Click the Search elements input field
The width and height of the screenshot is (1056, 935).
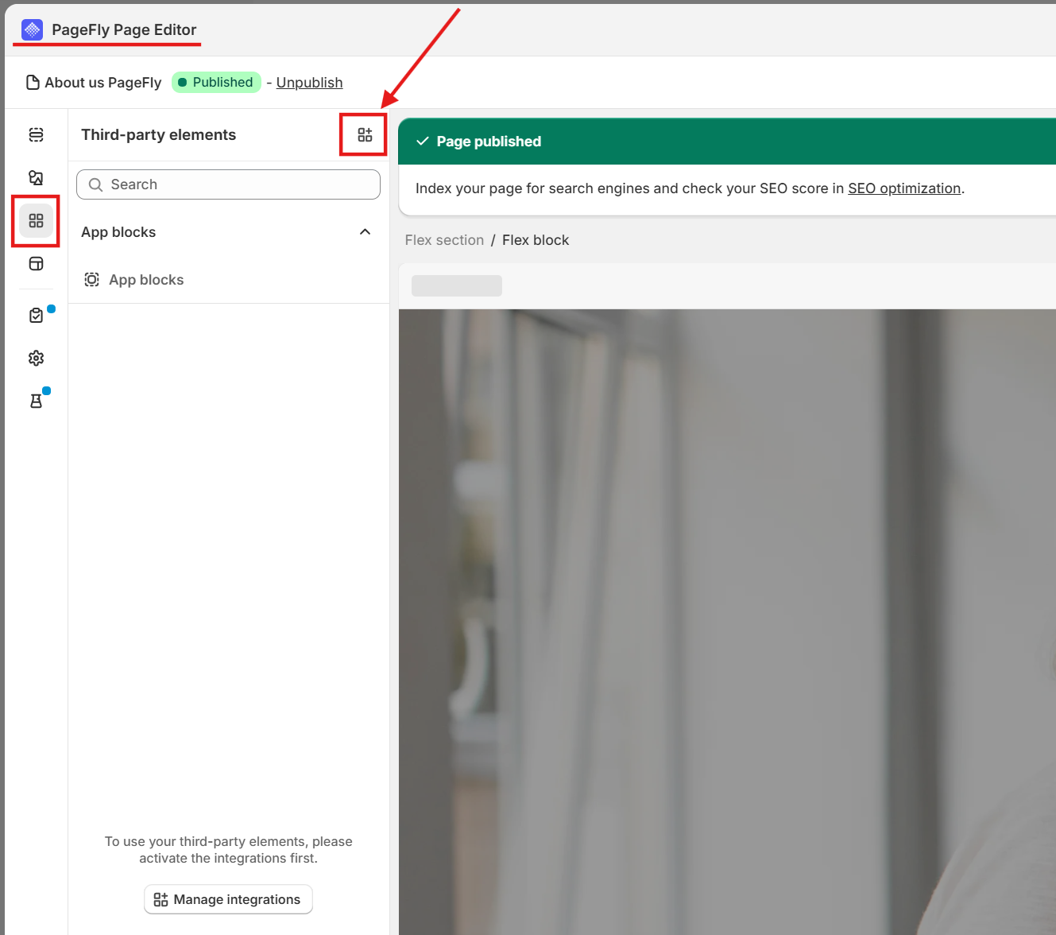click(x=228, y=184)
